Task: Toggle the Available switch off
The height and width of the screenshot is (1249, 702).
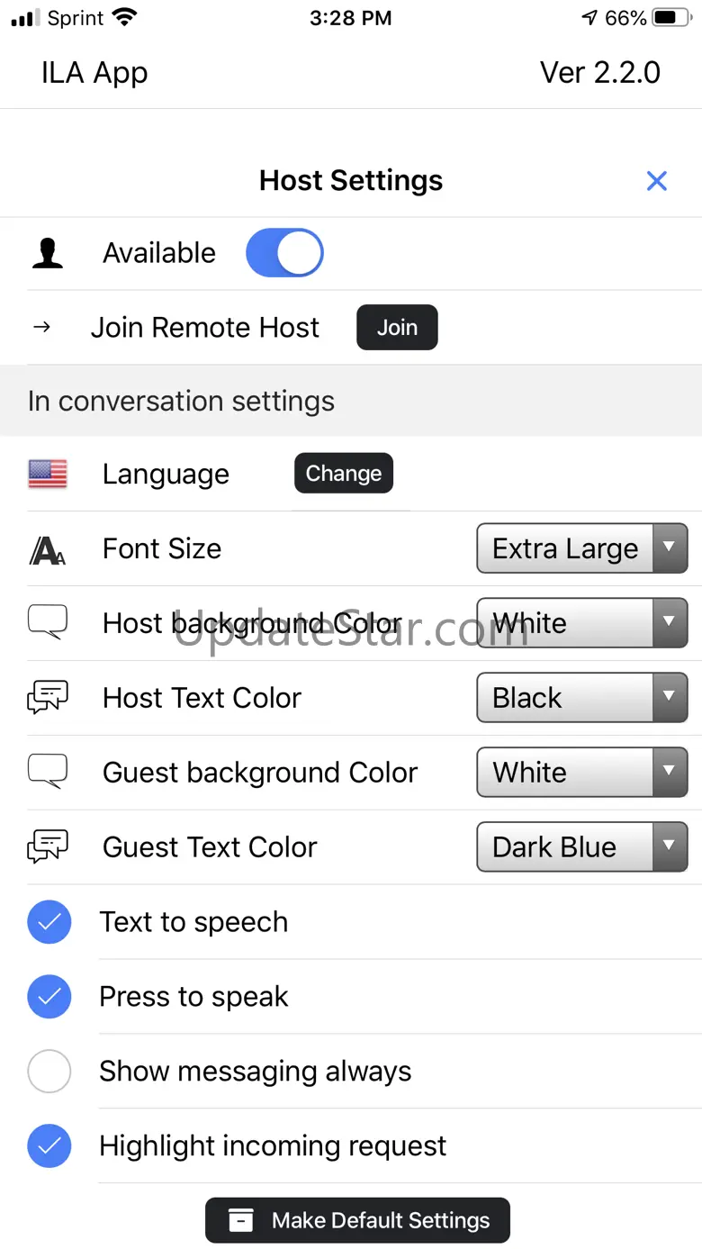Action: point(284,253)
